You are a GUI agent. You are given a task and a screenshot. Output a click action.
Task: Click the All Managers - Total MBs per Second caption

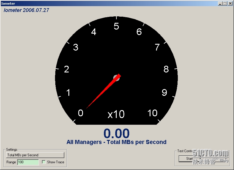coord(116,142)
